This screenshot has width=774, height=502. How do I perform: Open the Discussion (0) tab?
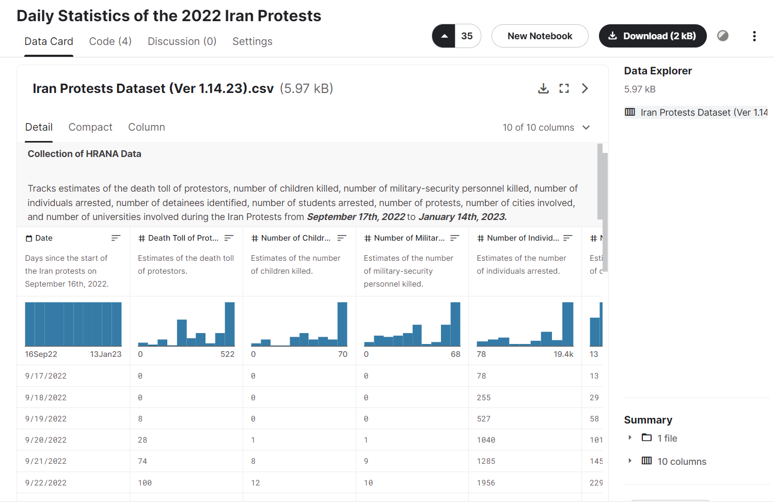pos(182,41)
